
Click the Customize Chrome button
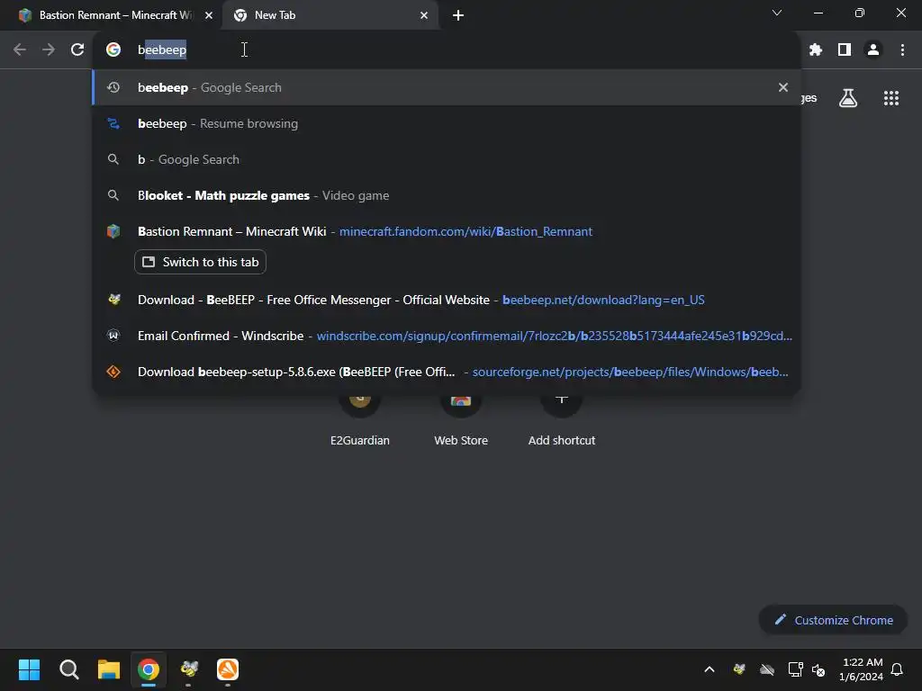tap(833, 620)
